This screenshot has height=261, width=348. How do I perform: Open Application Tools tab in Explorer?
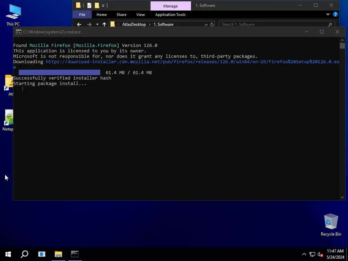pyautogui.click(x=170, y=15)
